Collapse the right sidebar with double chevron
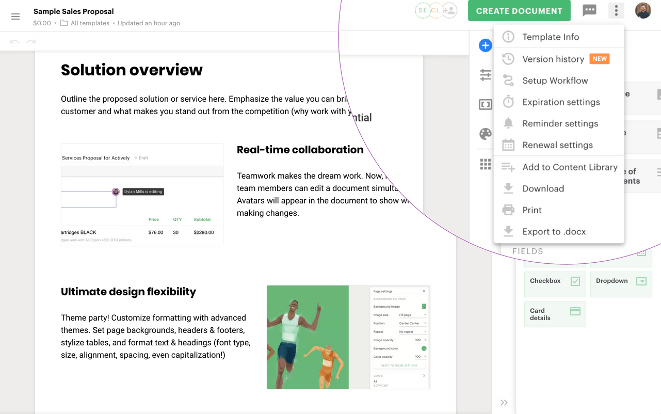Screen dimensions: 661x414 point(504,403)
